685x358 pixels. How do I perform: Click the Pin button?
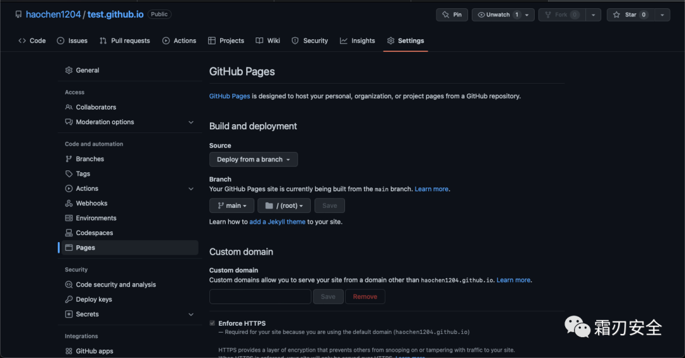tap(452, 15)
